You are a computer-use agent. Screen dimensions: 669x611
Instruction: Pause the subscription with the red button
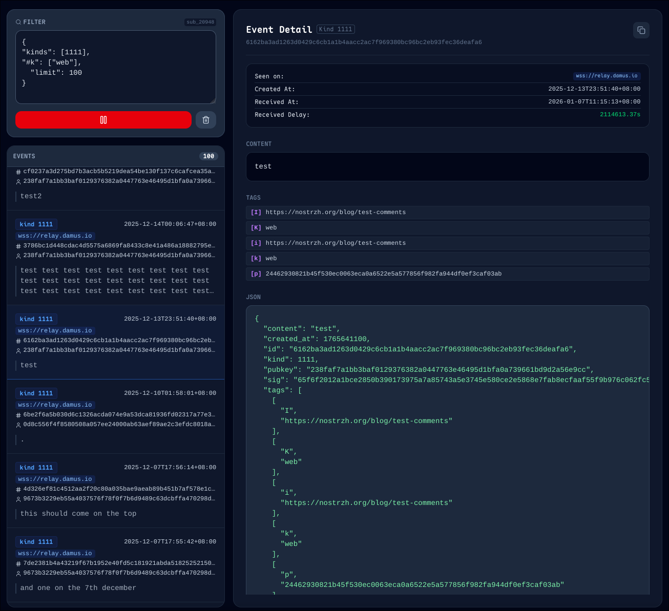103,120
